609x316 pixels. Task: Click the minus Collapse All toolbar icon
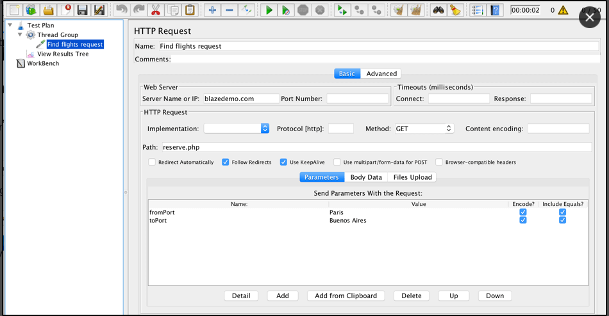point(229,10)
